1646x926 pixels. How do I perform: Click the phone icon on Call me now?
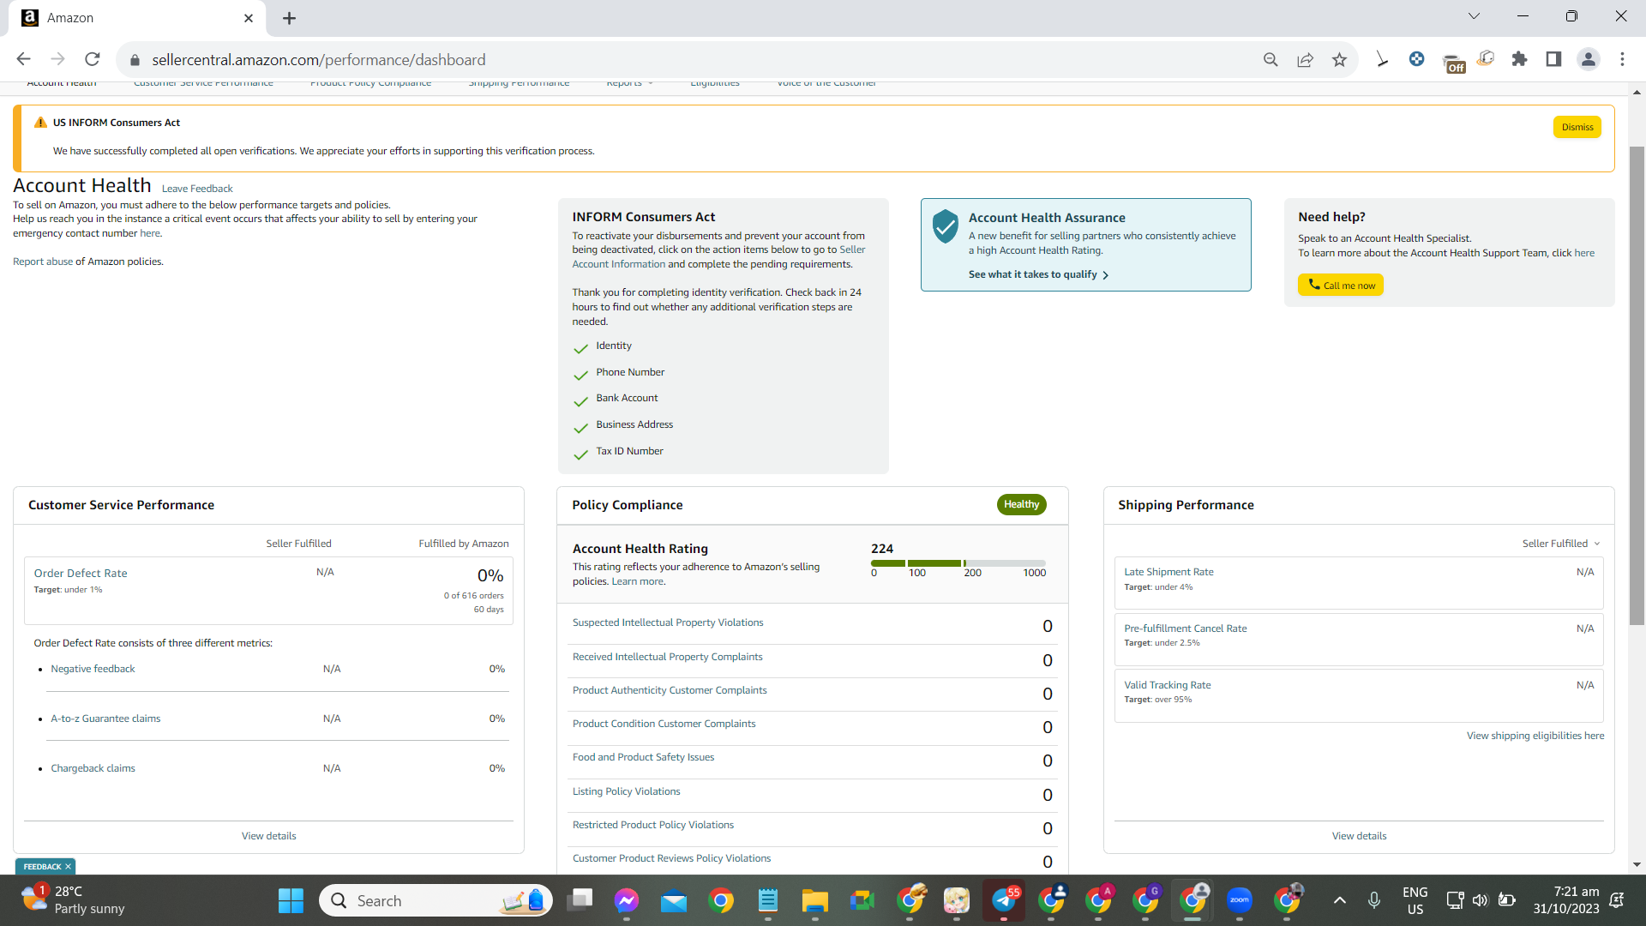[x=1313, y=285]
